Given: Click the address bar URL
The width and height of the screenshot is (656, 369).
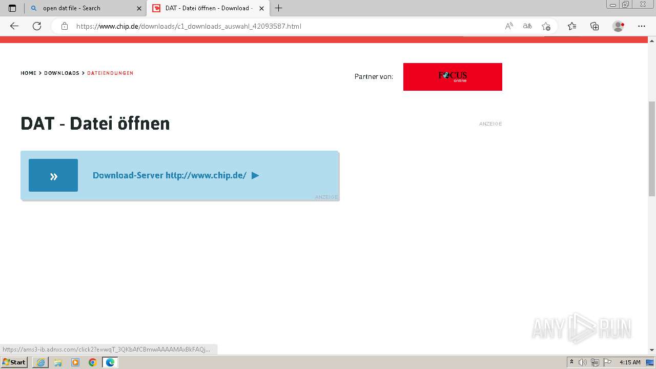Looking at the screenshot, I should click(x=189, y=26).
